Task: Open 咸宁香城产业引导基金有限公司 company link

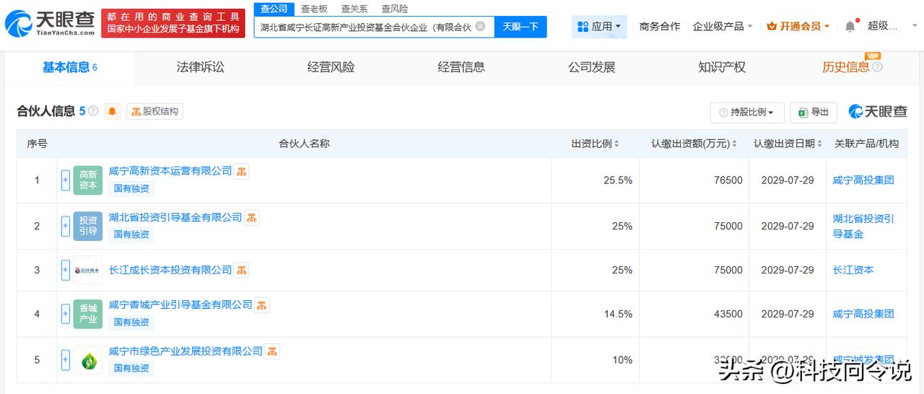Action: [x=180, y=305]
